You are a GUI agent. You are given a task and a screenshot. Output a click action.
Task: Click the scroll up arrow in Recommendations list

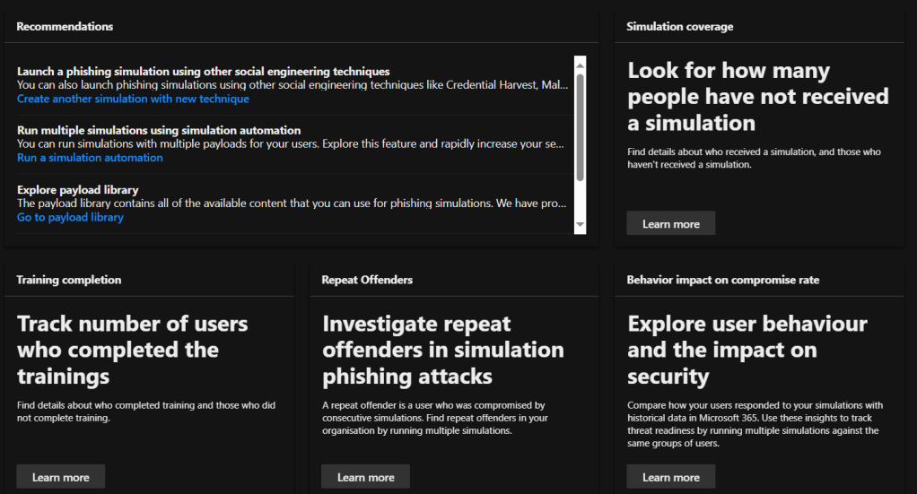[580, 65]
